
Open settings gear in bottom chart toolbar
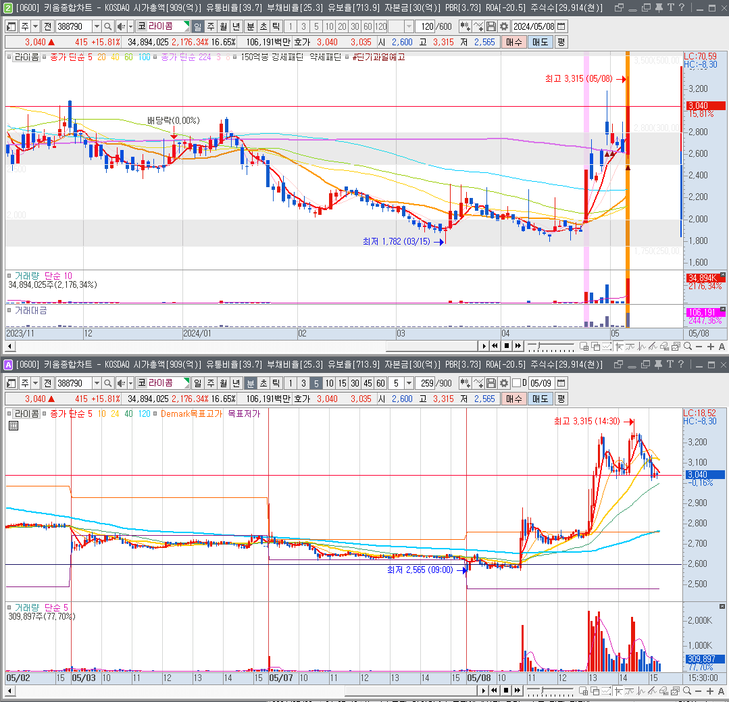coord(503,383)
